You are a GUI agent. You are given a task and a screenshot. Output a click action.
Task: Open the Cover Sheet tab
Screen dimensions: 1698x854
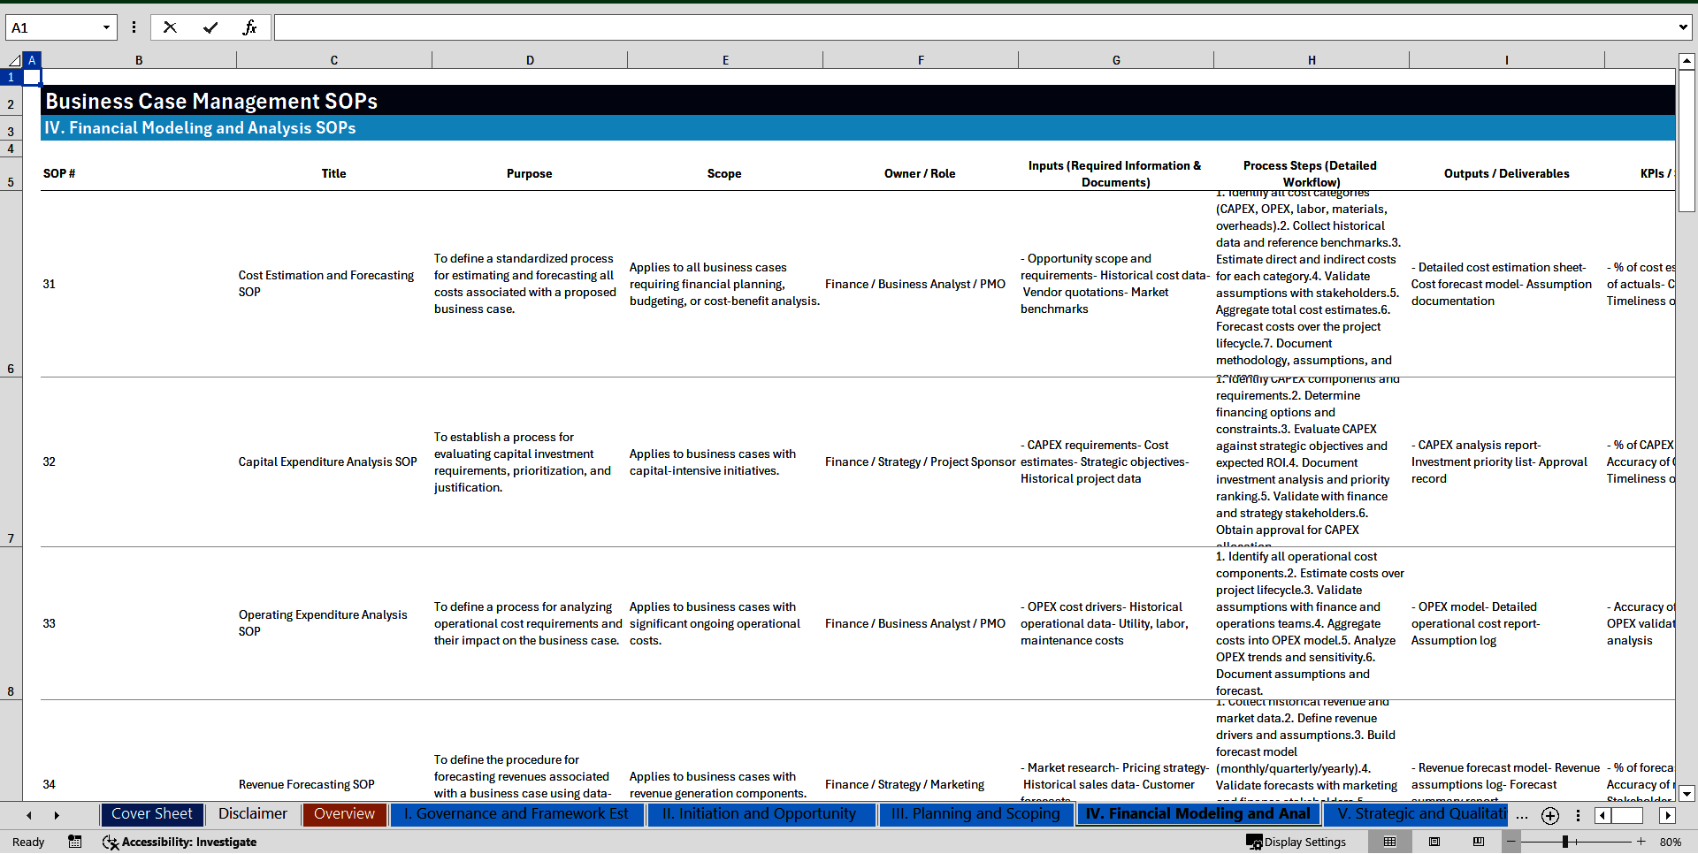[x=151, y=814]
